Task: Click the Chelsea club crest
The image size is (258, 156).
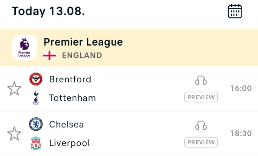Action: pyautogui.click(x=36, y=124)
